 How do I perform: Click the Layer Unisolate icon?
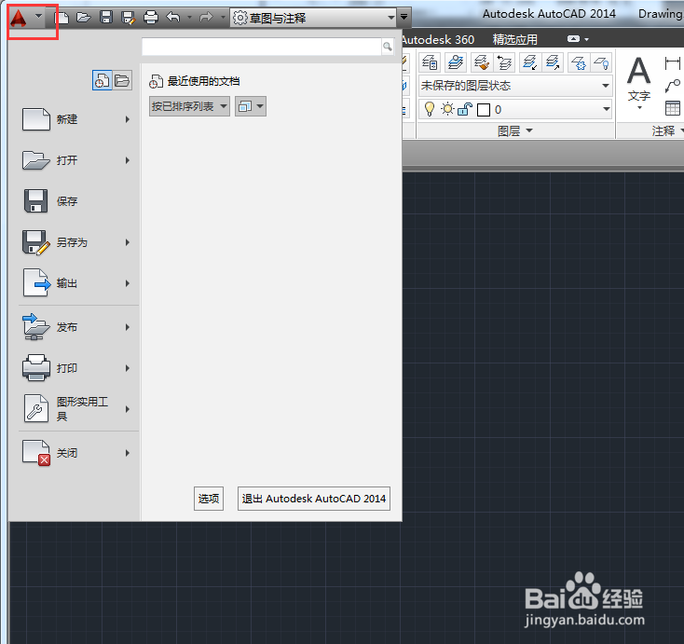click(553, 62)
